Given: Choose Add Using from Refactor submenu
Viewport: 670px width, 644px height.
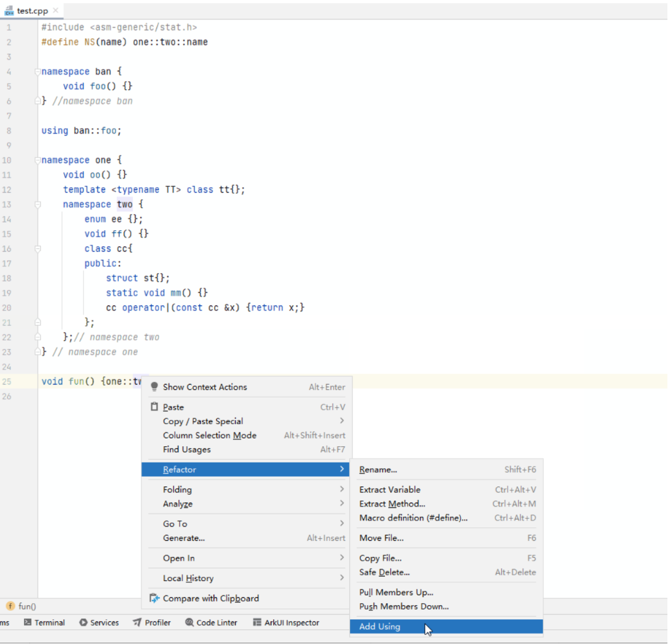Looking at the screenshot, I should coord(380,627).
